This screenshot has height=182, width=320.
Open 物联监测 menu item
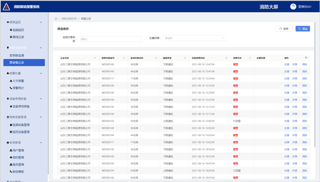click(17, 56)
